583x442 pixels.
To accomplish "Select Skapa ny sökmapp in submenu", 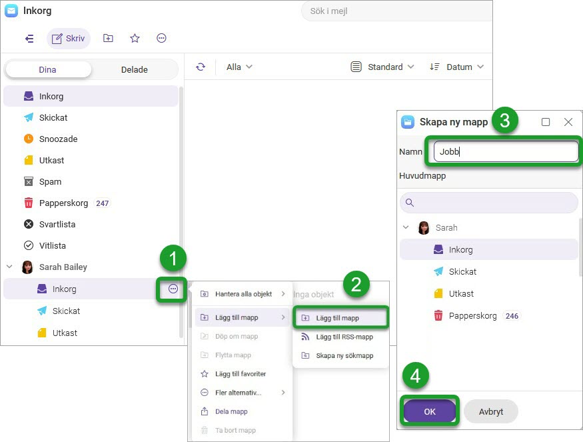I will pos(344,355).
